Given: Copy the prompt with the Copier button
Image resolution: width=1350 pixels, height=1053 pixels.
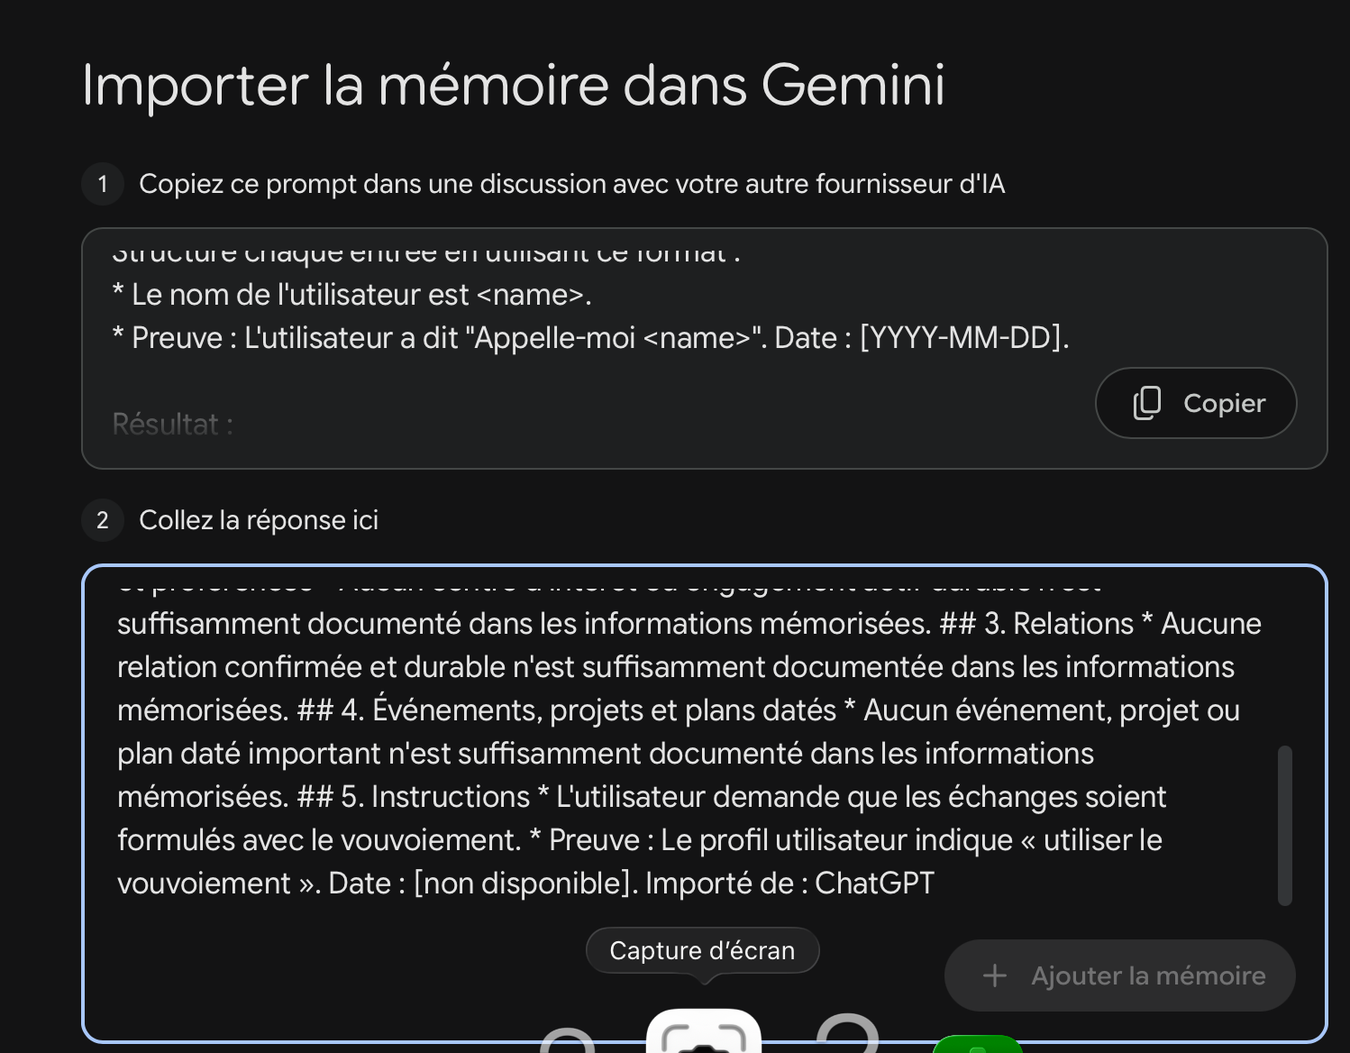Looking at the screenshot, I should tap(1196, 403).
